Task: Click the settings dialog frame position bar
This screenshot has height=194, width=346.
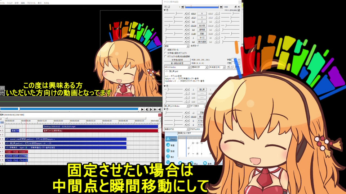Action: [x=202, y=7]
